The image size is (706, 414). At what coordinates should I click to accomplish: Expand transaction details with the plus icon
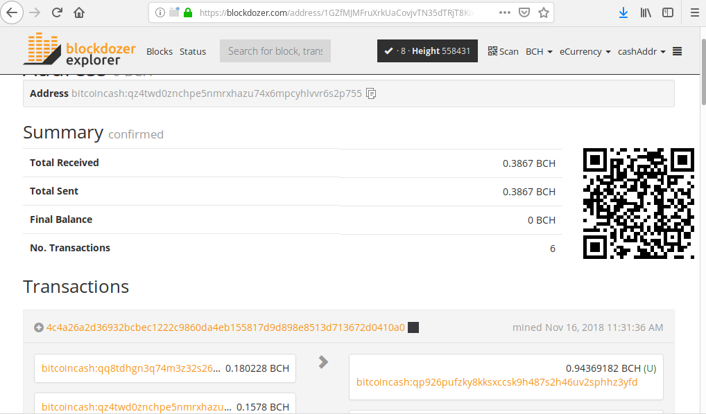coord(39,327)
